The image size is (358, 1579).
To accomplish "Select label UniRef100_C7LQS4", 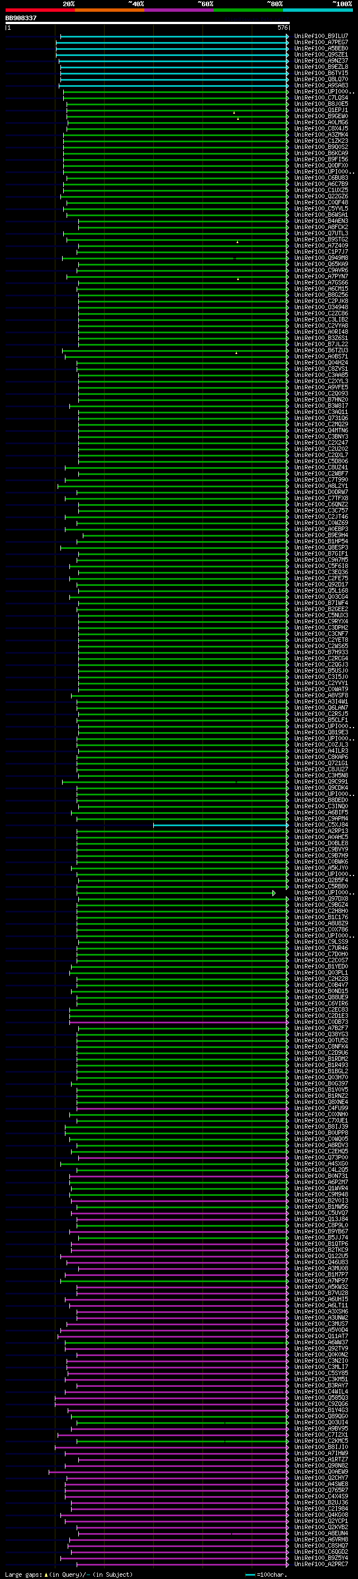I will tap(321, 98).
